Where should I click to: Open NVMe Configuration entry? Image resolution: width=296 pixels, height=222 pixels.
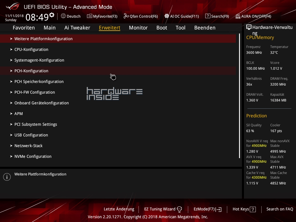pyautogui.click(x=33, y=156)
